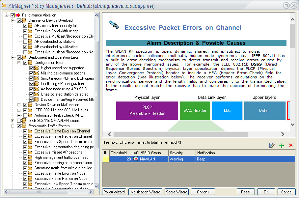Click the SSID icon beside MyWLAN
299x198 pixels.
136,159
